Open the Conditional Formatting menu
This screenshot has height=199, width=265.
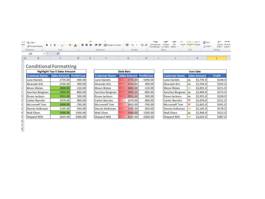tap(155, 44)
